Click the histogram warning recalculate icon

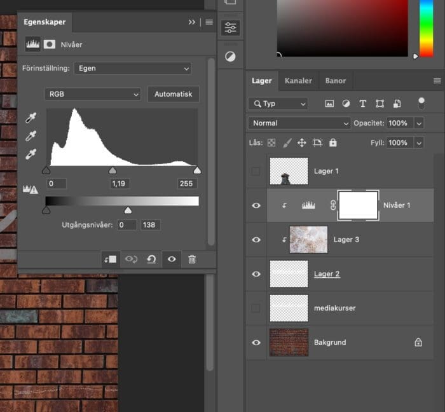31,189
